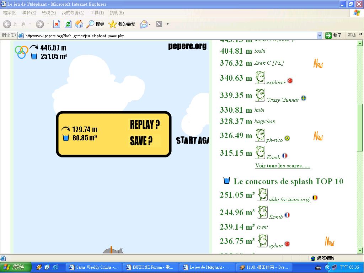Image resolution: width=364 pixels, height=273 pixels.
Task: Click Swedish flag next to Crazy Gunnar
Action: pyautogui.click(x=304, y=98)
